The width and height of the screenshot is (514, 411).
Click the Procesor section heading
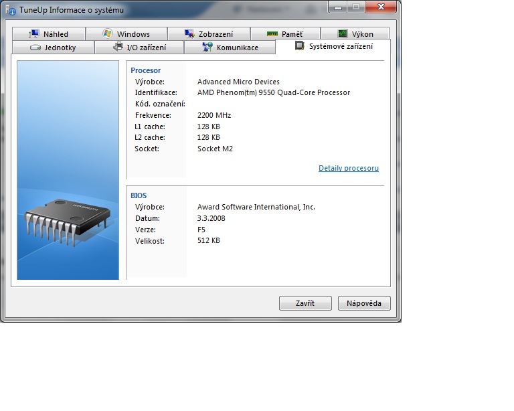(x=145, y=70)
